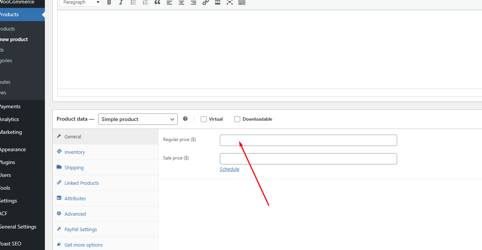Enable the Virtual checkbox
The width and height of the screenshot is (482, 250).
click(204, 119)
